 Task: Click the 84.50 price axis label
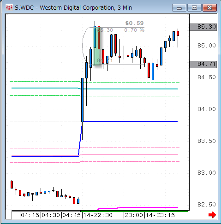click(207, 77)
